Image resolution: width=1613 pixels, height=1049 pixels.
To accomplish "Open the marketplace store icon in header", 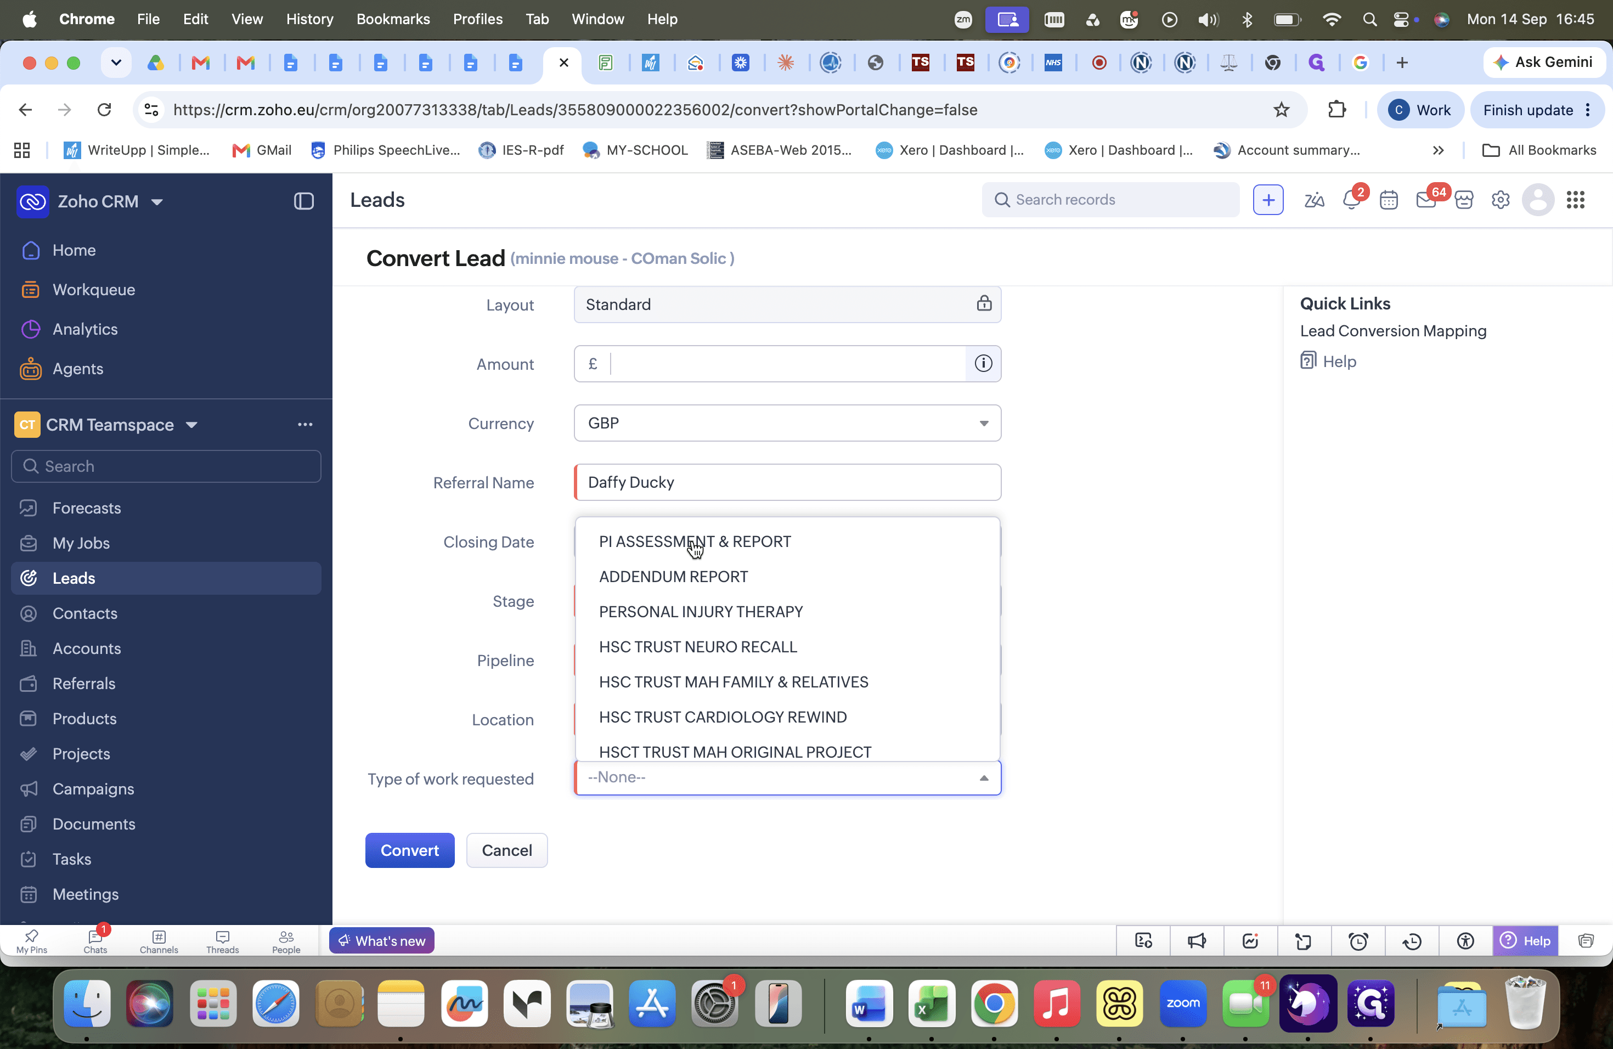I will (1464, 200).
